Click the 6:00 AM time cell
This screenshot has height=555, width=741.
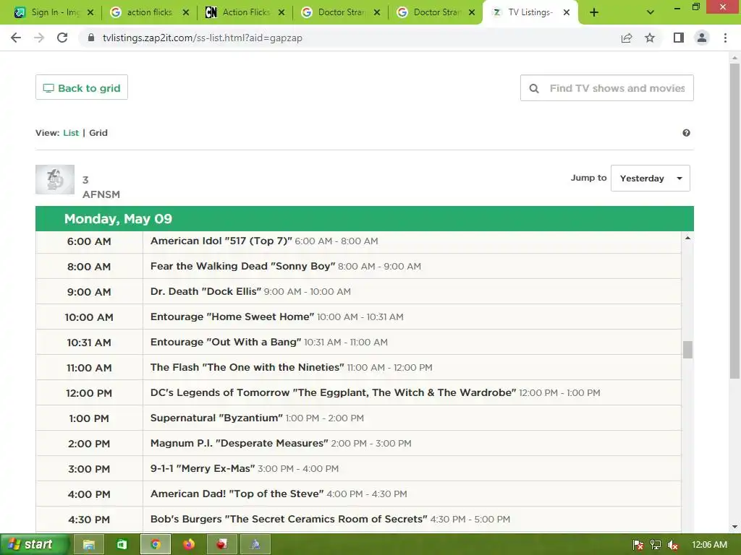click(89, 241)
